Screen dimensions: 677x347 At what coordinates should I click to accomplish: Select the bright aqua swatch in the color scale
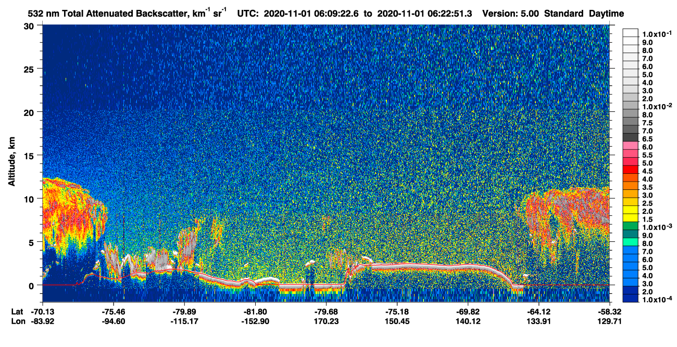(x=630, y=242)
